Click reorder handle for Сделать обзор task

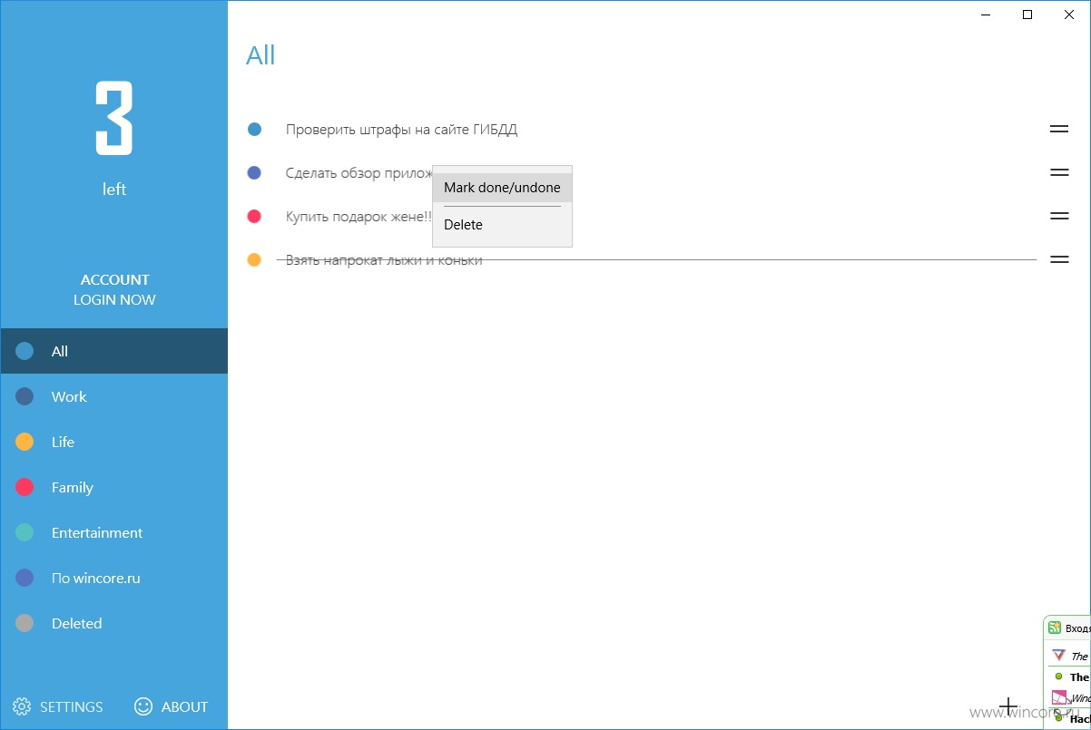point(1059,172)
